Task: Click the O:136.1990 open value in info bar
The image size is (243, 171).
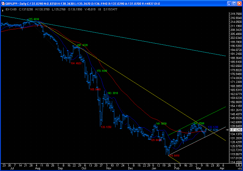Action: coord(75,9)
